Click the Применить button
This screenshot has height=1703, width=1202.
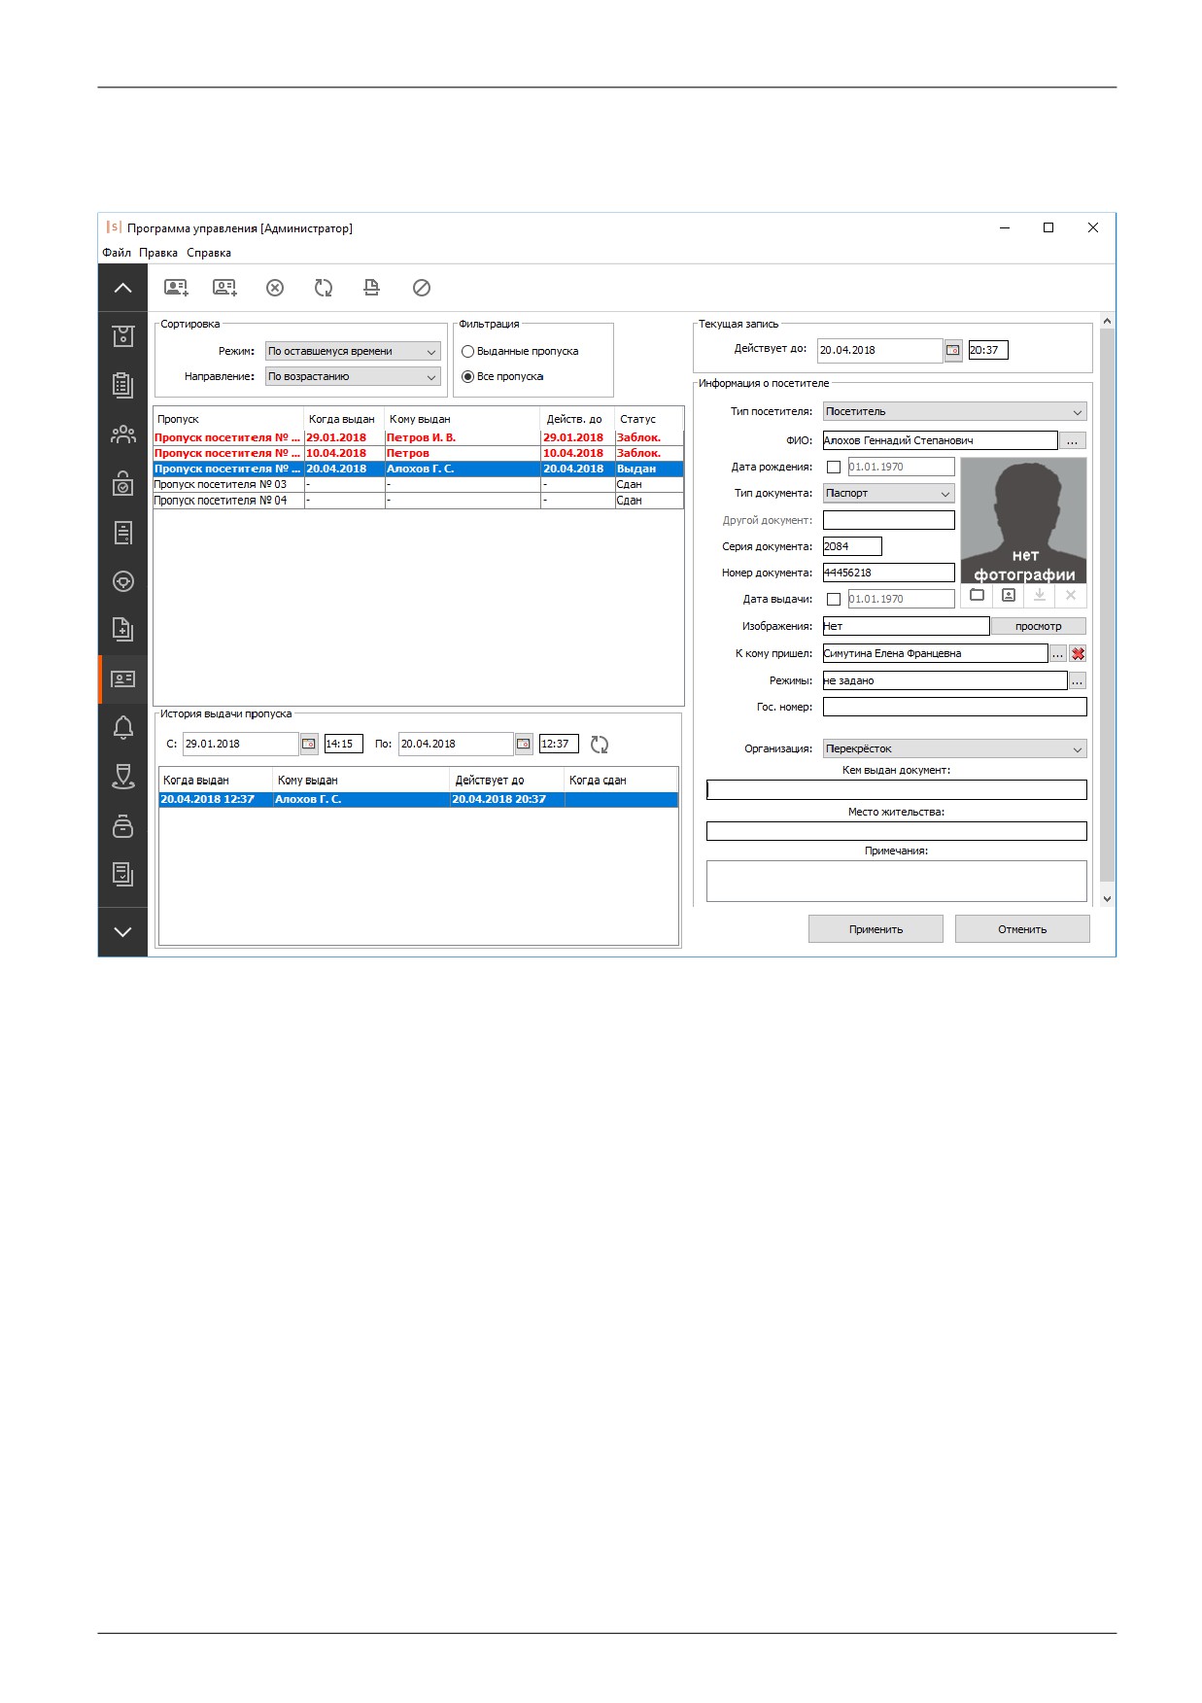tap(876, 929)
